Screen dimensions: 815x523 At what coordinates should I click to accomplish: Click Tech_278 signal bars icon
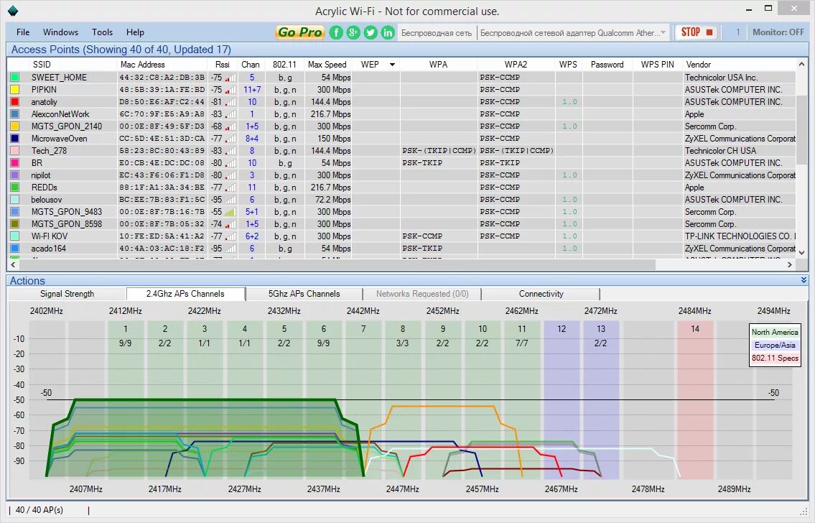[230, 151]
